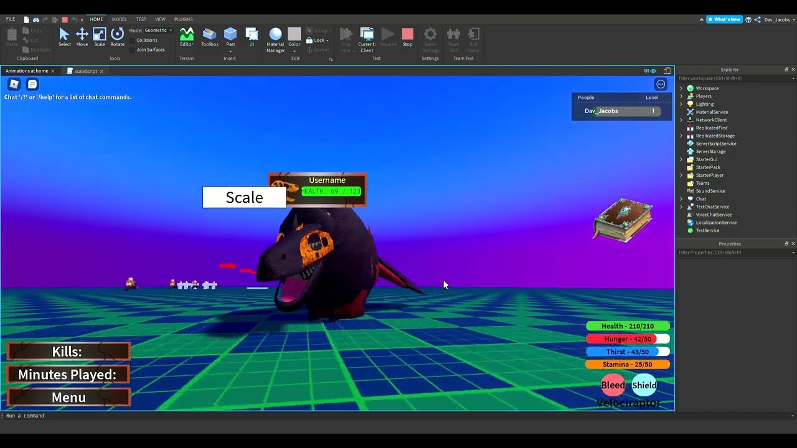This screenshot has width=797, height=448.
Task: Toggle the device emulator icon
Action: point(667,71)
